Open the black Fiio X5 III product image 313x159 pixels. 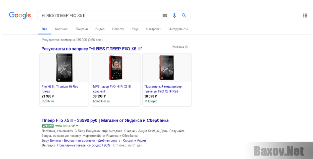[x=64, y=68]
